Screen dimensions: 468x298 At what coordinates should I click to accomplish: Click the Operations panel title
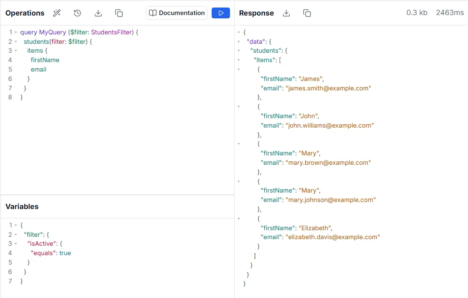point(25,13)
